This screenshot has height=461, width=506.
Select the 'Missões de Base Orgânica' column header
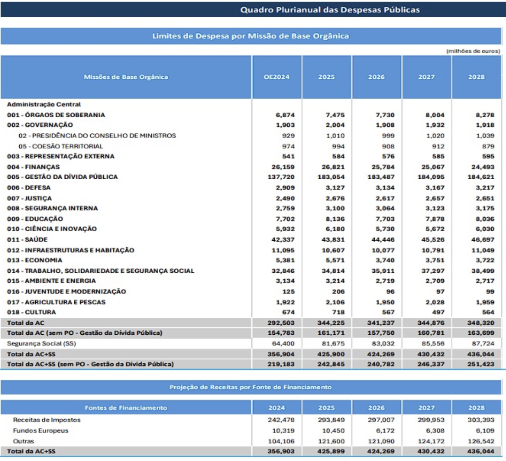coord(126,77)
